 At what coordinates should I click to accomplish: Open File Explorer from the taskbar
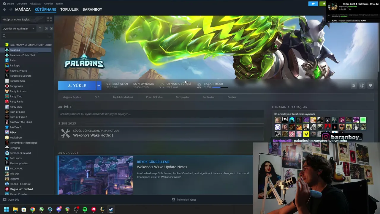point(15,209)
